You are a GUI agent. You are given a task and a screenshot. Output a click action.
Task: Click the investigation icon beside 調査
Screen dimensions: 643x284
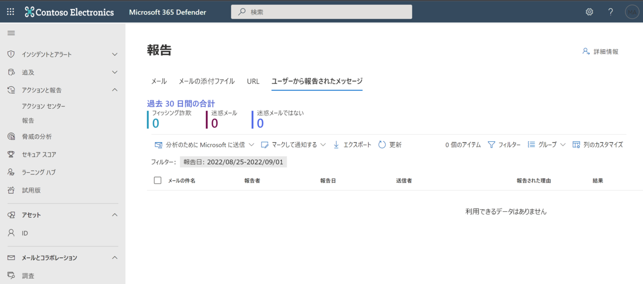[11, 276]
